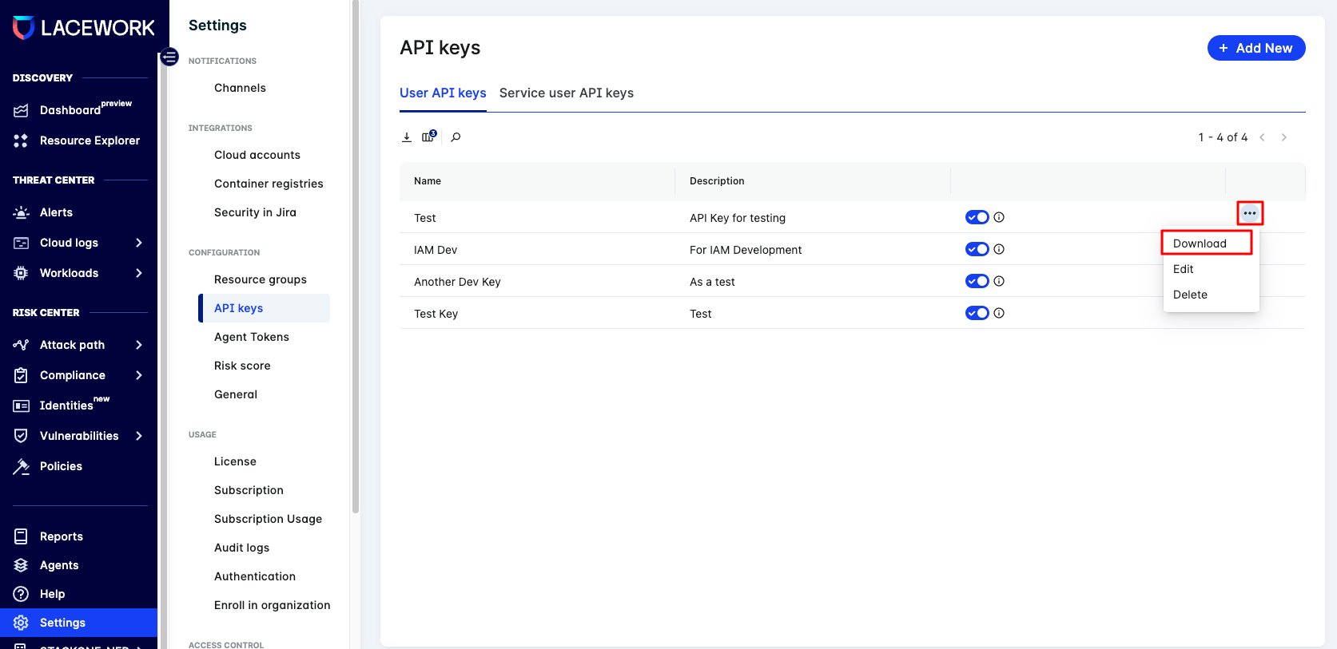Open Container registries settings
1337x649 pixels.
[269, 184]
